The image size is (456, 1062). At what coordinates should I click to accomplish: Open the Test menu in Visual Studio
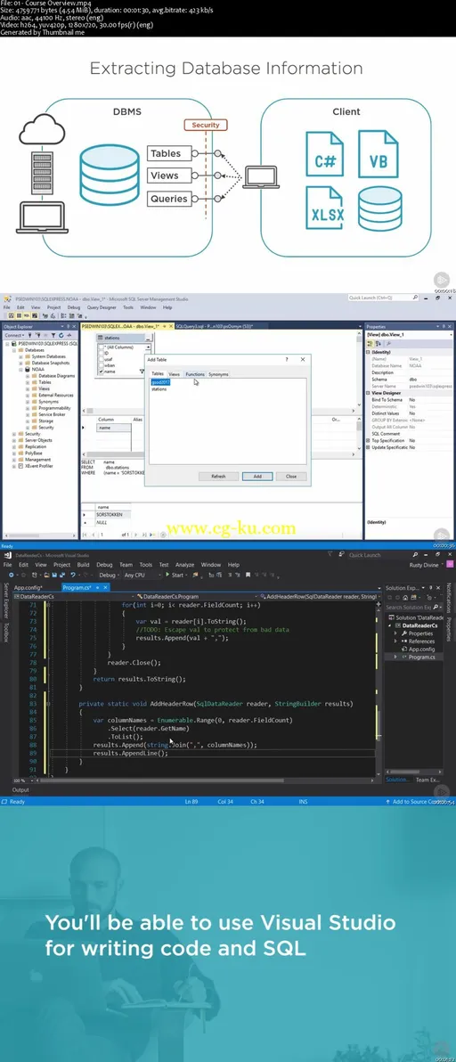coord(164,564)
